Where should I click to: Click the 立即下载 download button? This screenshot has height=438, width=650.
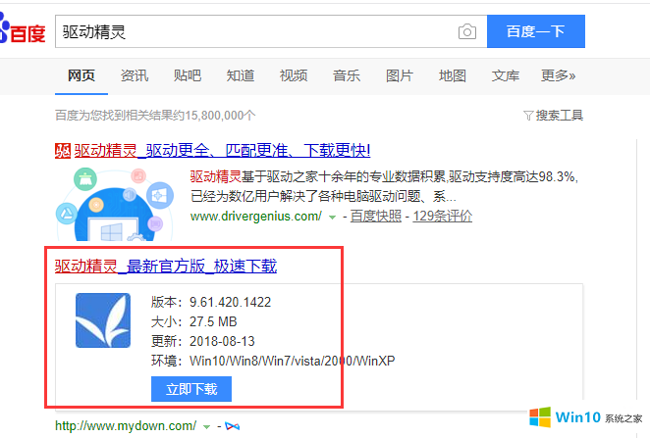point(191,389)
